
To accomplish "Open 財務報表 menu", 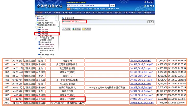I will [87, 12].
